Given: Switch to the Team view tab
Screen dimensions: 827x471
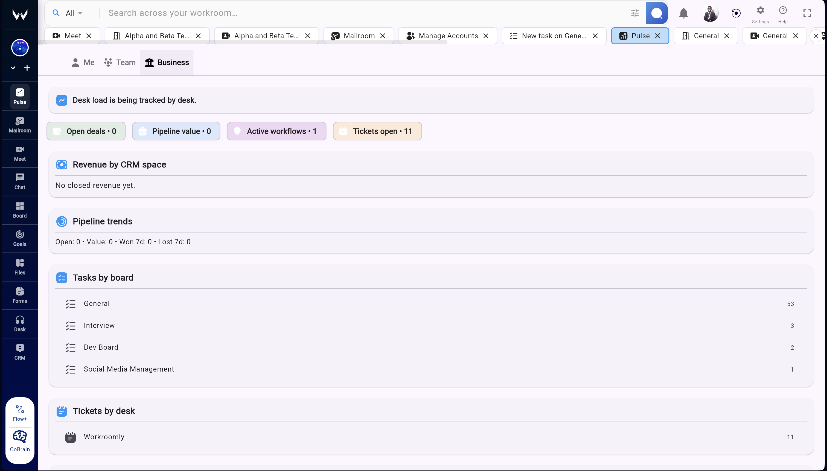Looking at the screenshot, I should 119,62.
